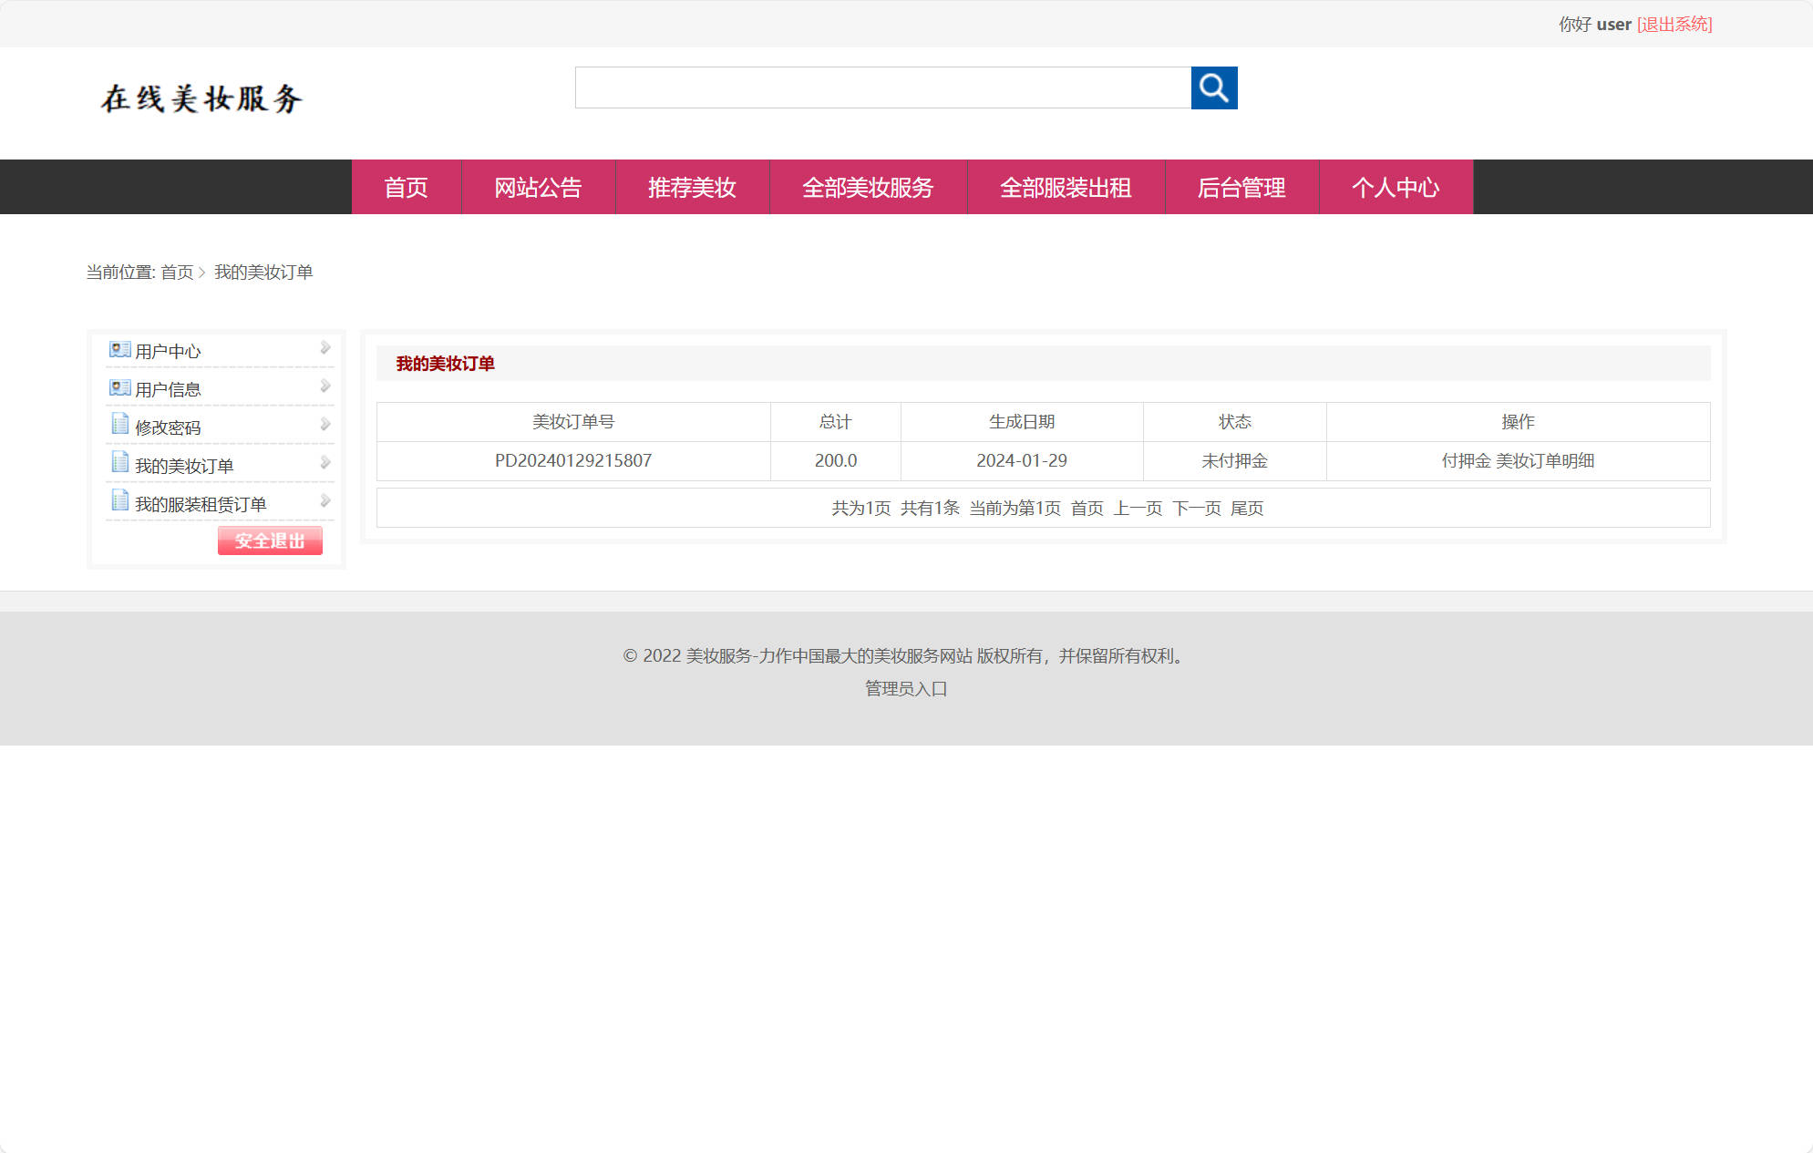The image size is (1813, 1153).
Task: Click the 在线美妆服务 site logo
Action: coord(202,99)
